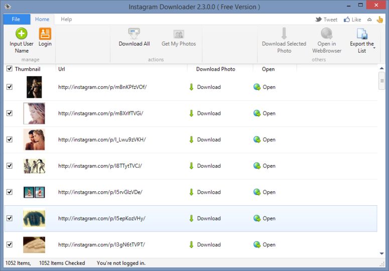
Task: Click the scrollbar down arrow
Action: click(382, 253)
